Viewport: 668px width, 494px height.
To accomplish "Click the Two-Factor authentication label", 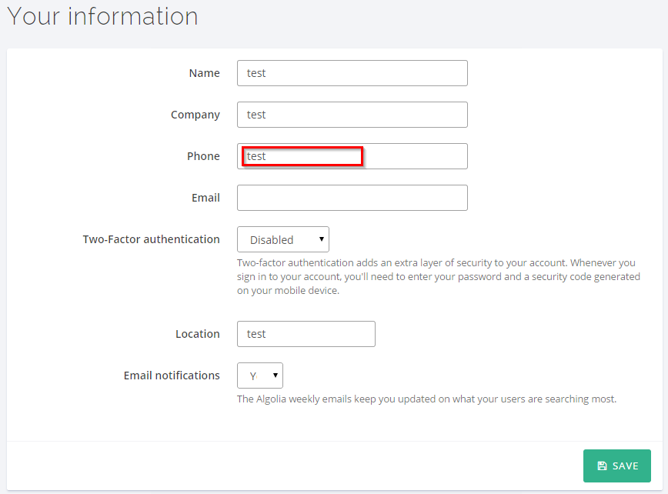I will coord(152,239).
